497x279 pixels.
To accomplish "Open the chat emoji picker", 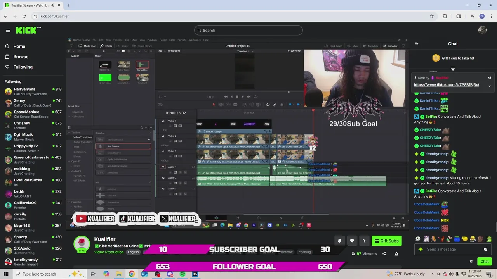I will pos(485,249).
